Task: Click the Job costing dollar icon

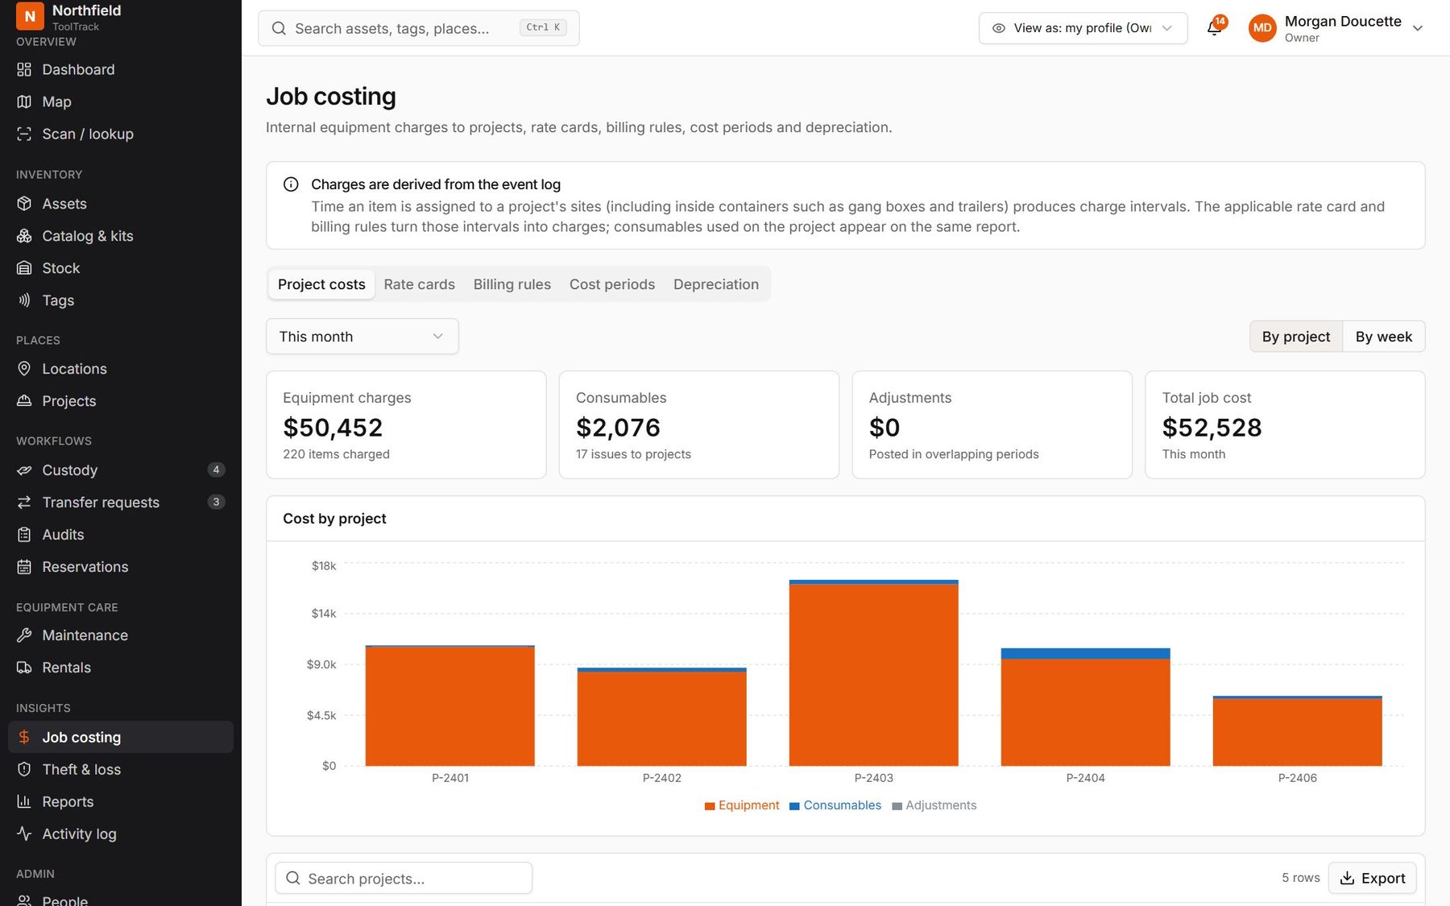Action: [24, 737]
